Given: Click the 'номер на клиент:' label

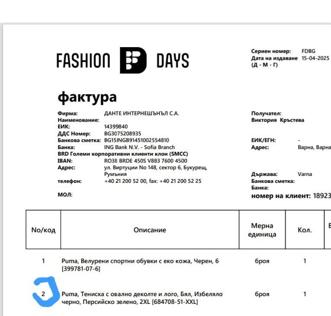Looking at the screenshot, I should 281,196.
